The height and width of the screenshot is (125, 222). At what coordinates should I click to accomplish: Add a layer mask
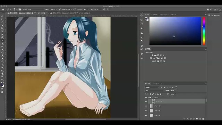point(190,119)
